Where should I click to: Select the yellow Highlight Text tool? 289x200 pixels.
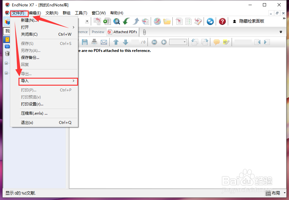pyautogui.click(x=226, y=42)
